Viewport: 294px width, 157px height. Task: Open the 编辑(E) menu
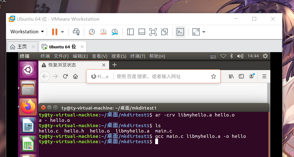pyautogui.click(x=80, y=56)
